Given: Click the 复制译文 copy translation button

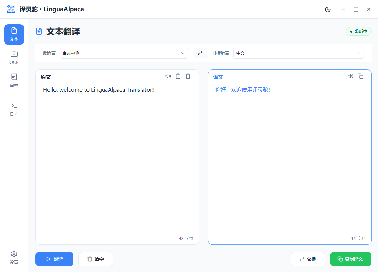Looking at the screenshot, I should coord(351,259).
